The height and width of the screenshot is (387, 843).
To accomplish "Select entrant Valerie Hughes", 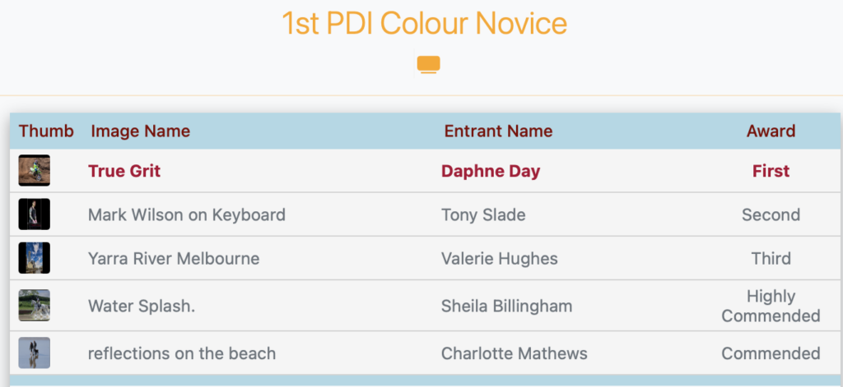I will (x=500, y=259).
